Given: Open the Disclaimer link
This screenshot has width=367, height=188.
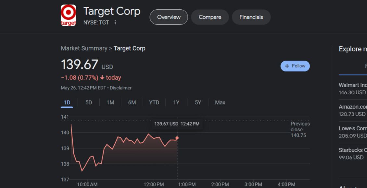Looking at the screenshot, I should pos(120,88).
